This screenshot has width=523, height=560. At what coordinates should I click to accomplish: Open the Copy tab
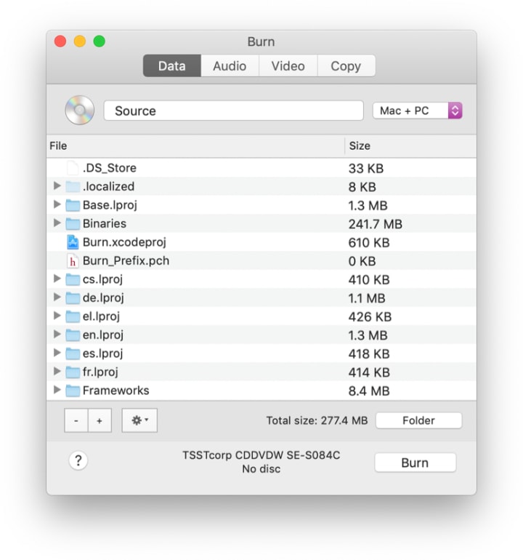(x=346, y=65)
